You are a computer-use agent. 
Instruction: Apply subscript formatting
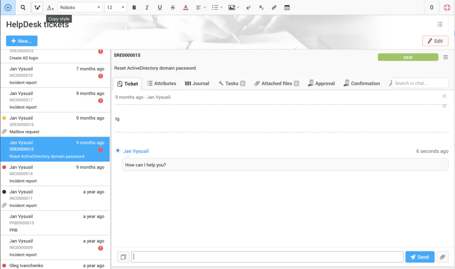pos(261,8)
